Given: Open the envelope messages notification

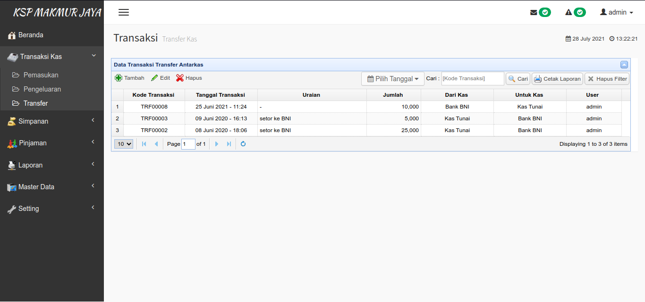Looking at the screenshot, I should click(x=541, y=13).
